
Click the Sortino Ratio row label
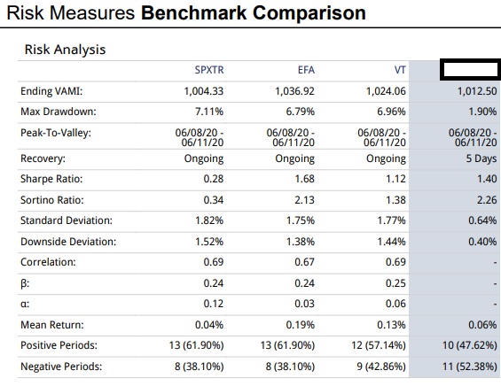[x=51, y=200]
